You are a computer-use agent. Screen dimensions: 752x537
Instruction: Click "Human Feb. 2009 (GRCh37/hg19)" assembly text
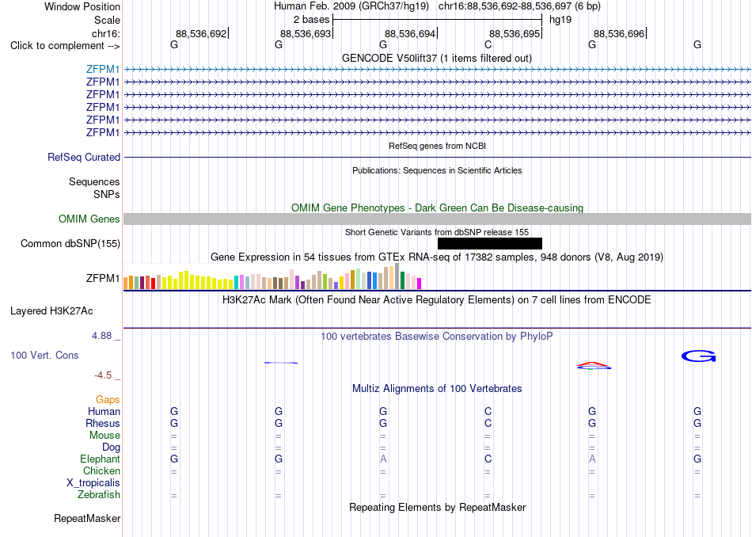(352, 6)
